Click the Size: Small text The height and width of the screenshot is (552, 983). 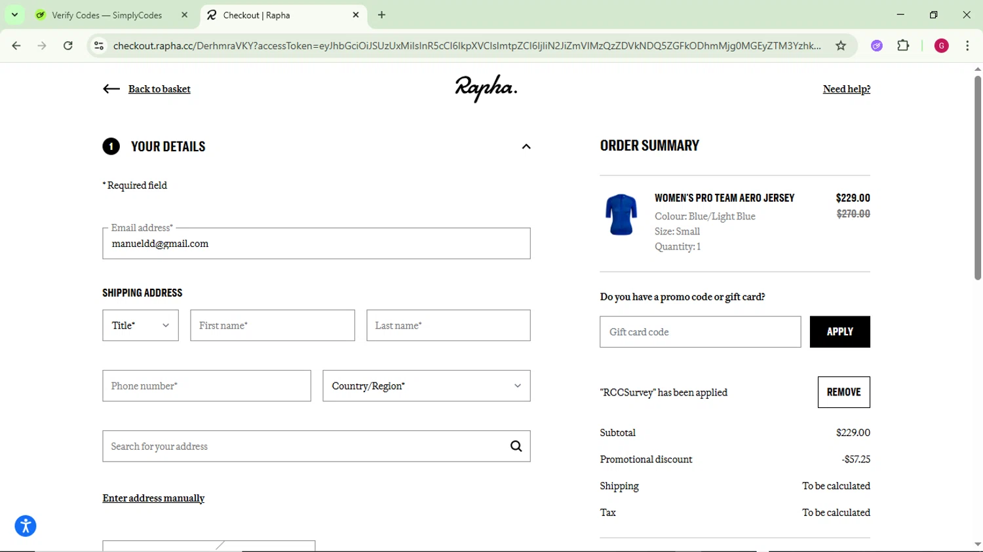point(677,231)
